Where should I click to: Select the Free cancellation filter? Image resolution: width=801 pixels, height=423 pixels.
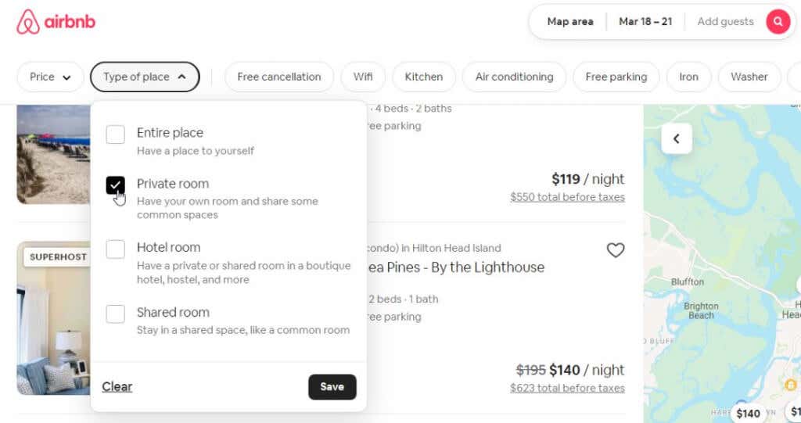279,77
